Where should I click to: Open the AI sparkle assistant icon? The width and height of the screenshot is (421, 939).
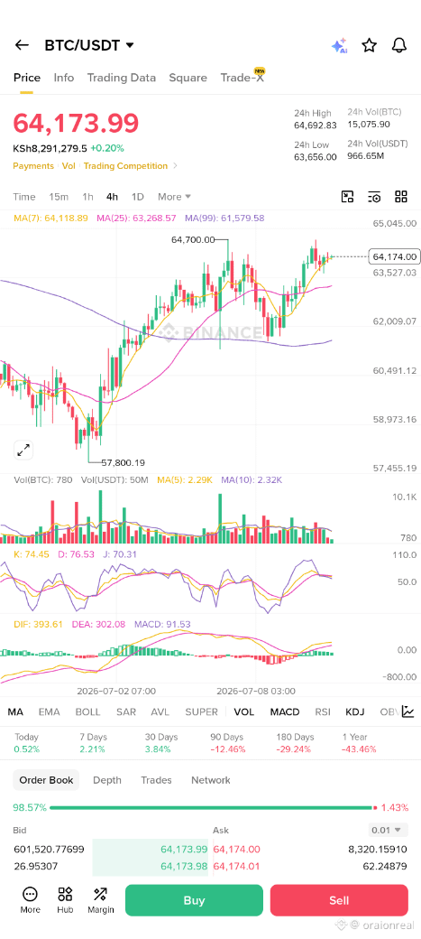coord(339,45)
